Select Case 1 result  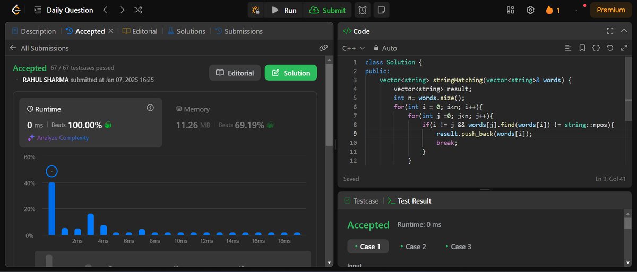pyautogui.click(x=368, y=247)
